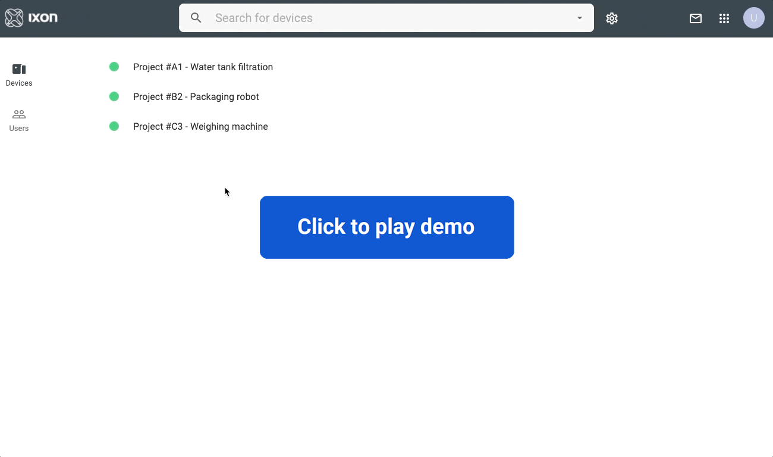Click the IXON logo in the top bar

31,17
